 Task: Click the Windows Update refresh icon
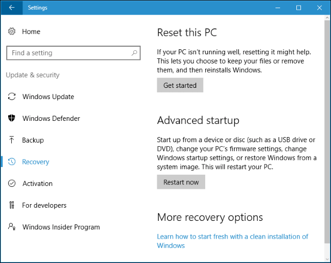(x=12, y=96)
